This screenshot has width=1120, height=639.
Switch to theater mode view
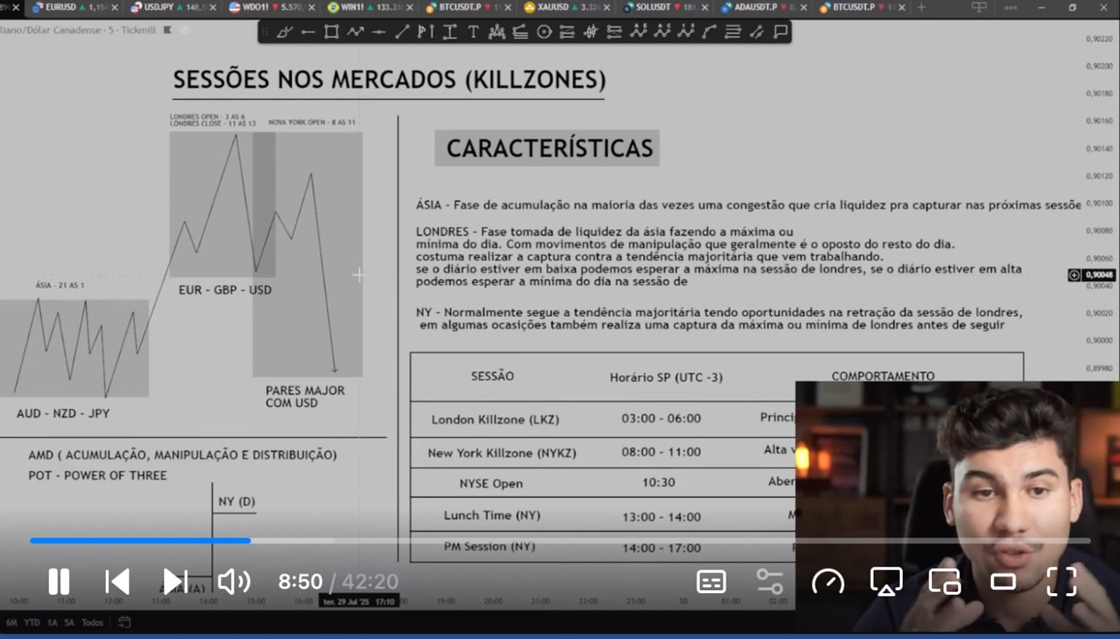tap(1003, 582)
